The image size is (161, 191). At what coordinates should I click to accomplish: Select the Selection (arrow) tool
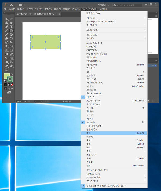6,19
